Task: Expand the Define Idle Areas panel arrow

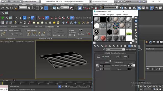Action: tap(52, 39)
